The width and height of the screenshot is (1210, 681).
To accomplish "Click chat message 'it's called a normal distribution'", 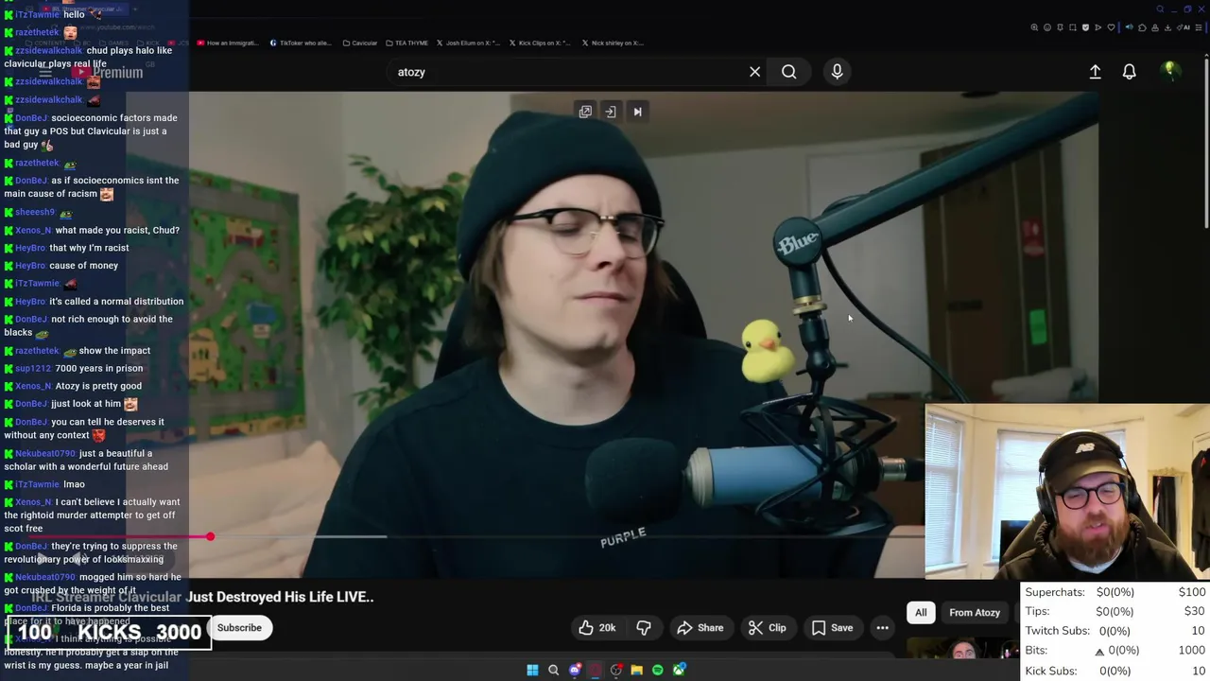I will 116,301.
